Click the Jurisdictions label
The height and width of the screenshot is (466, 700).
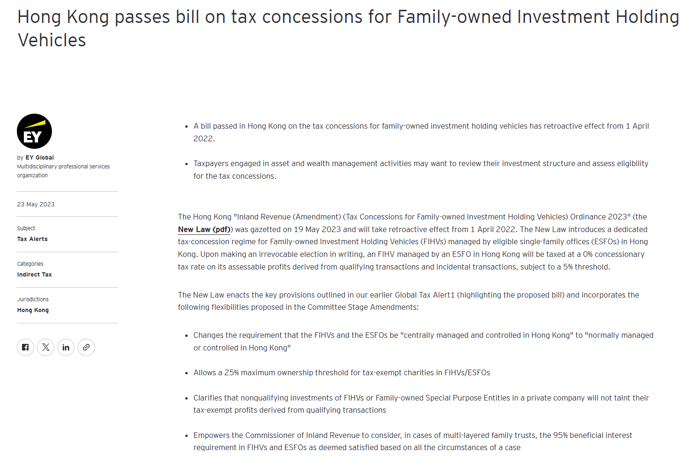(x=33, y=299)
